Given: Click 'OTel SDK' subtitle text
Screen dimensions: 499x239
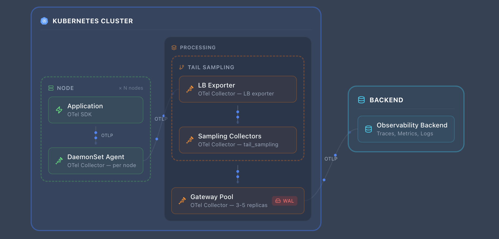Looking at the screenshot, I should click(x=80, y=114).
